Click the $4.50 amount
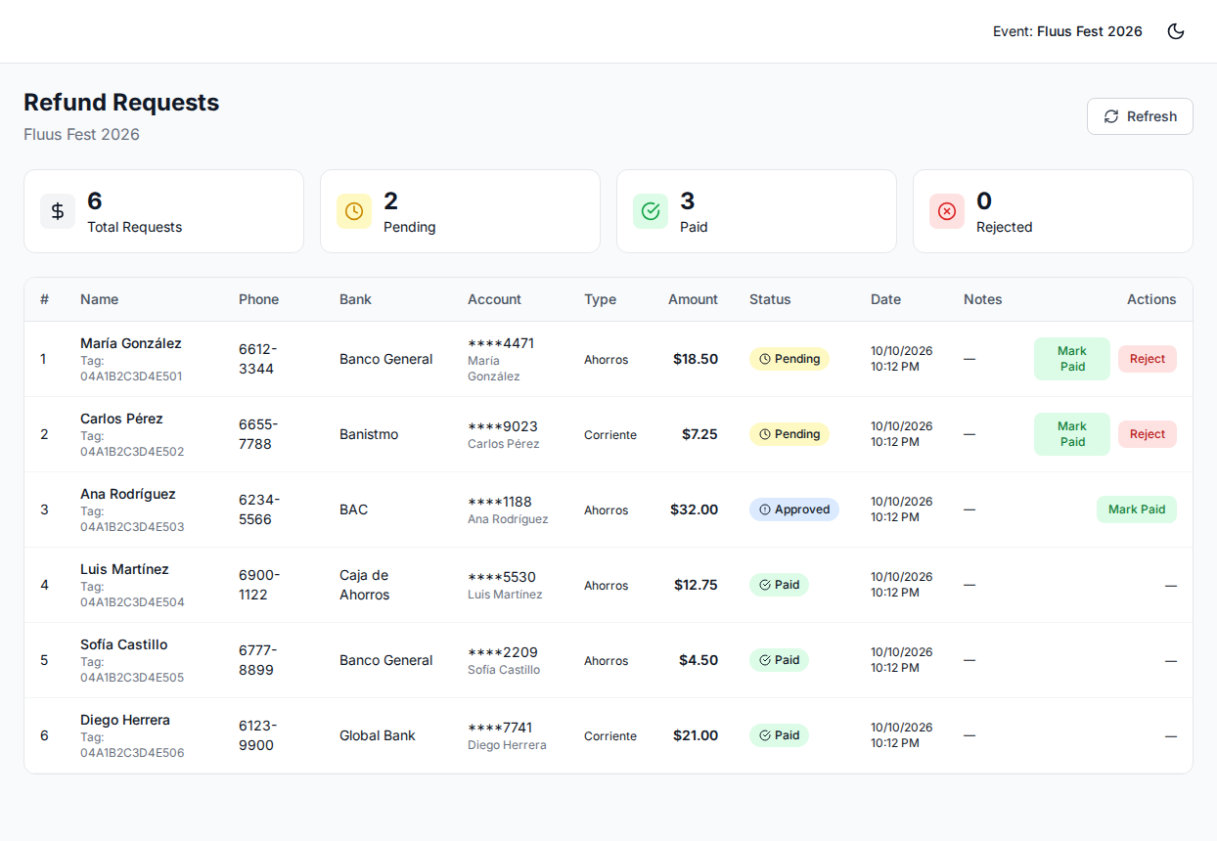 point(699,660)
